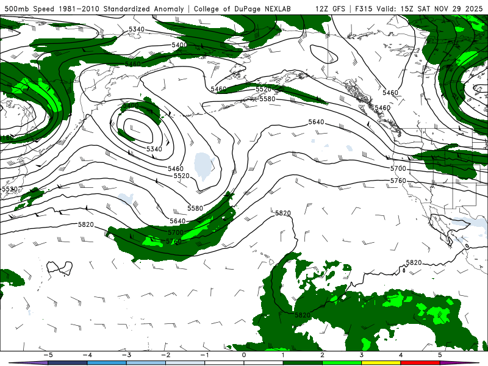Click the red colorbar segment
Image resolution: width=488 pixels, height=366 pixels.
[x=420, y=363]
